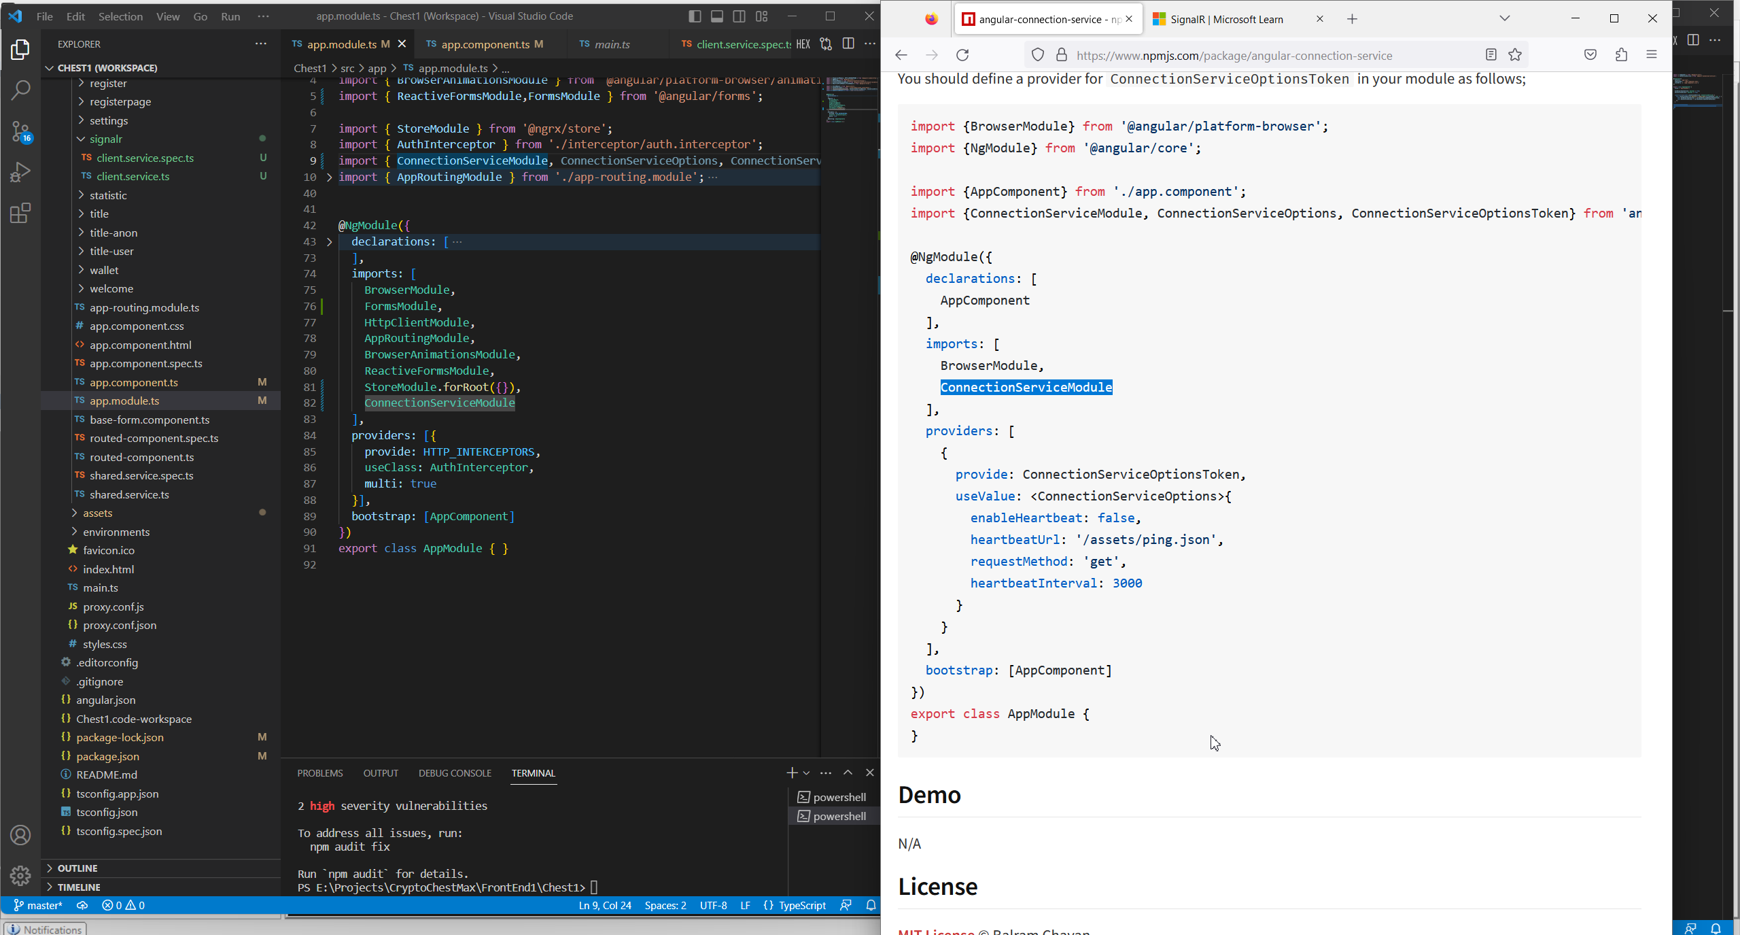Toggle the primary side bar layout button
The image size is (1740, 935).
695,16
